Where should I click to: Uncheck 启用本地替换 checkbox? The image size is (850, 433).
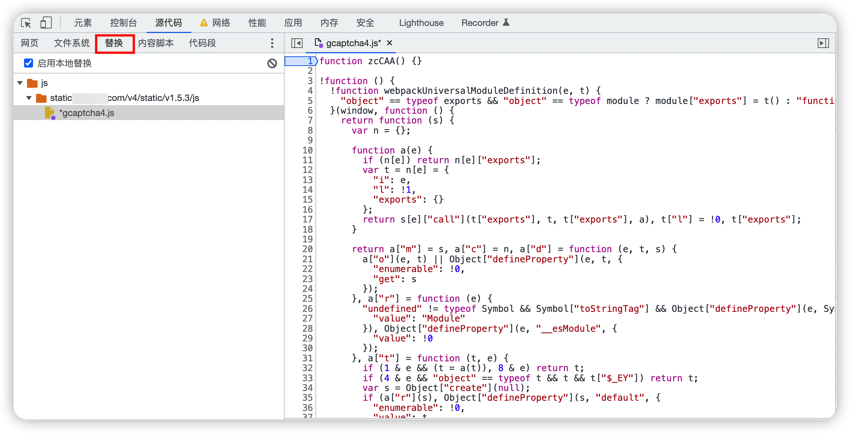point(29,63)
